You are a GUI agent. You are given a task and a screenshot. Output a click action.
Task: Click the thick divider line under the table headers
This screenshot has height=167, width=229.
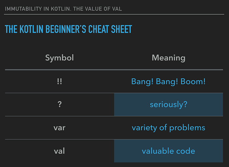(x=114, y=70)
